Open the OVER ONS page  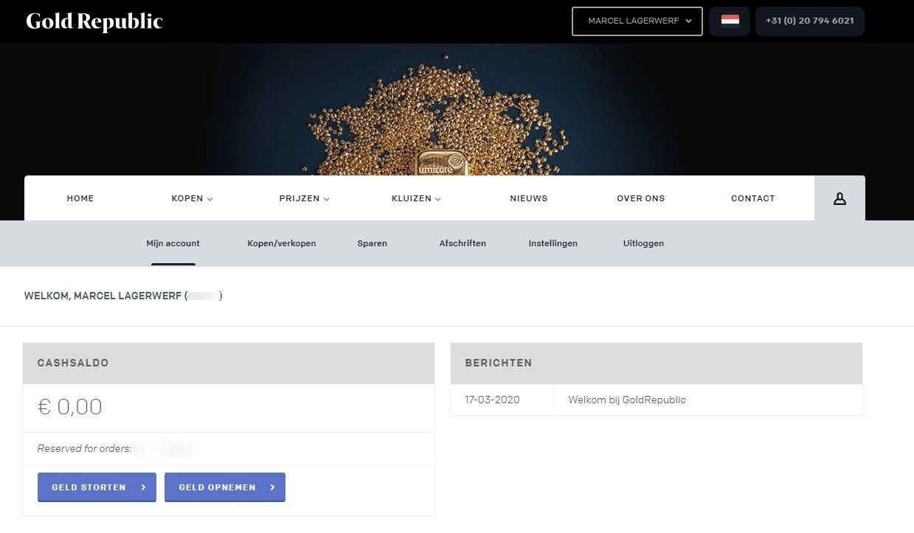[641, 198]
